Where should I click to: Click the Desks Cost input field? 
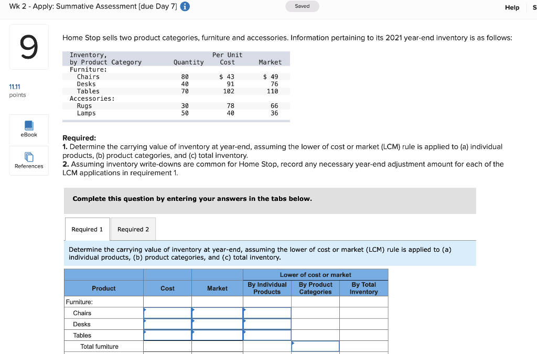pyautogui.click(x=167, y=324)
